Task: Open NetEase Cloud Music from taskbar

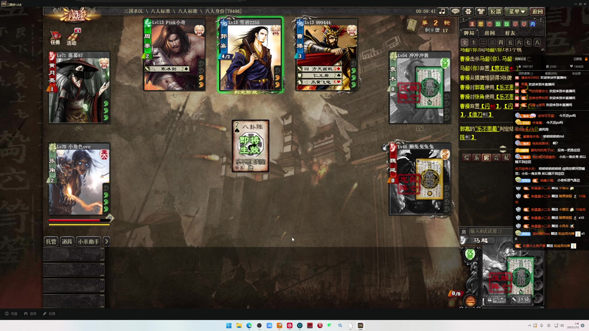Action: pyautogui.click(x=290, y=325)
